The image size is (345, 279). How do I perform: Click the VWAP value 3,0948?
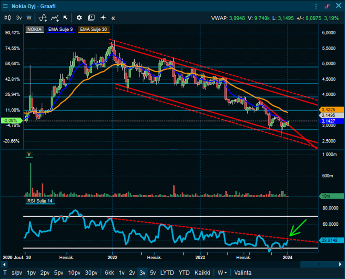click(237, 18)
